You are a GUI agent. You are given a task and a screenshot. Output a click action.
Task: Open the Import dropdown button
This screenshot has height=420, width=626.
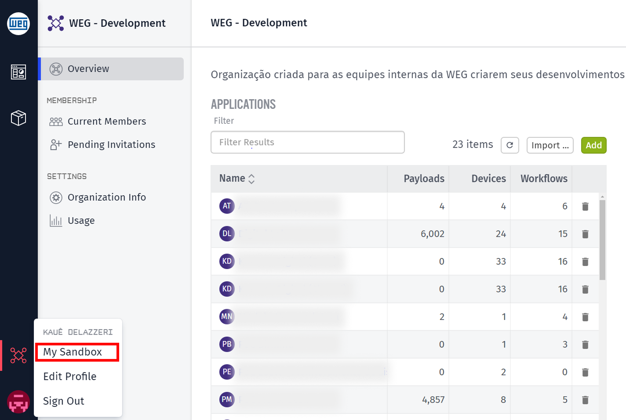click(x=550, y=145)
